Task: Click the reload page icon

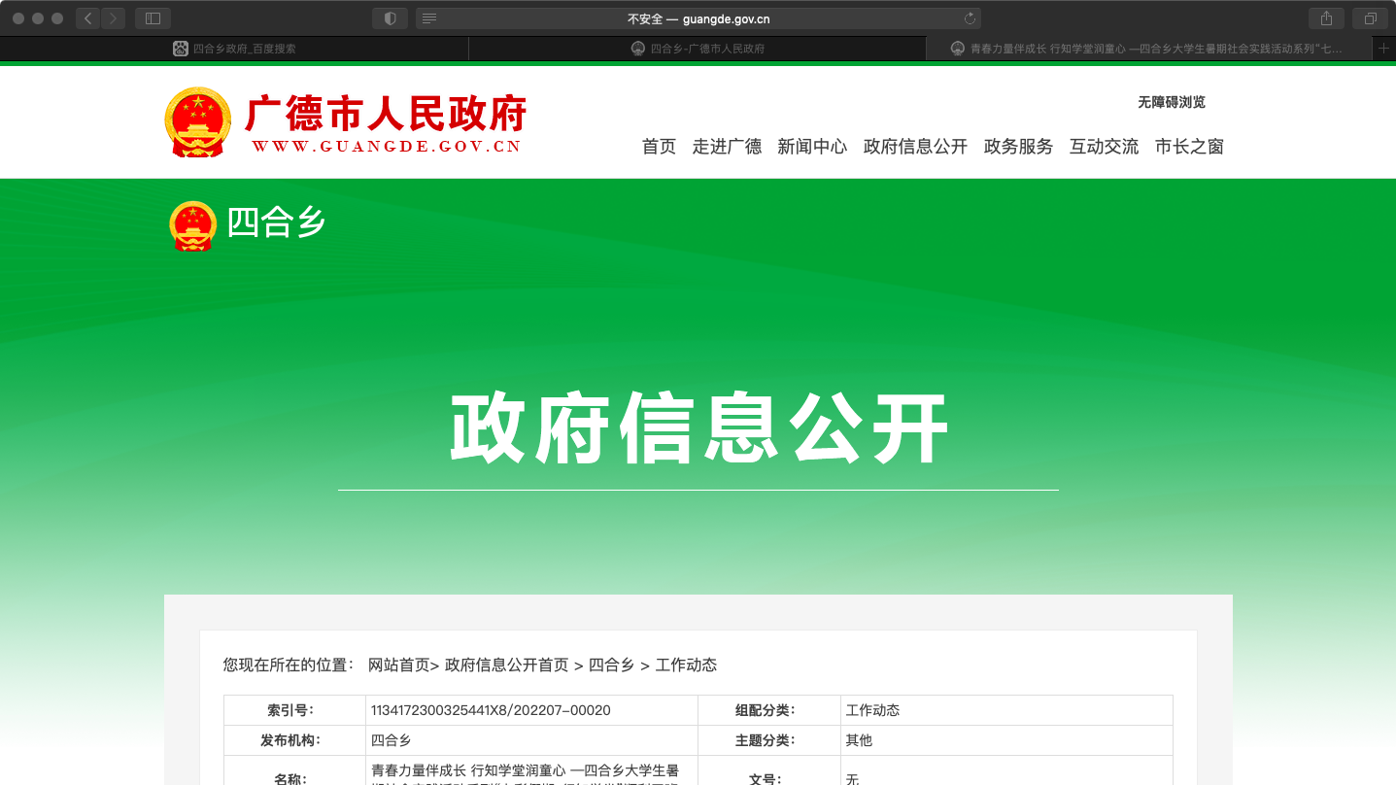Action: click(969, 18)
